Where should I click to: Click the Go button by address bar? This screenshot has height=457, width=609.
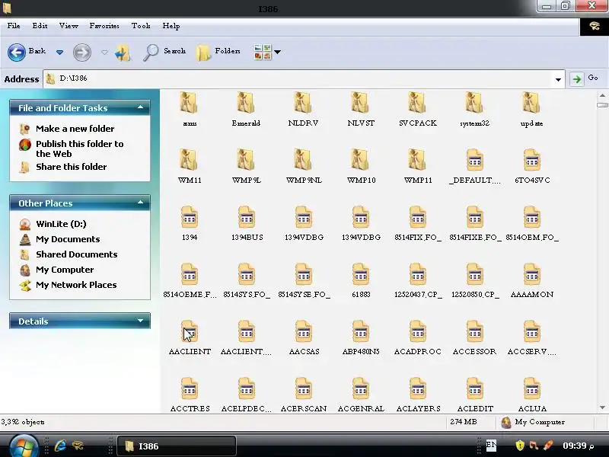(x=585, y=79)
